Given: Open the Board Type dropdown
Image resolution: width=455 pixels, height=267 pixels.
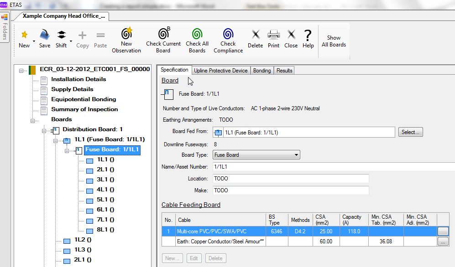Looking at the screenshot, I should click(256, 154).
